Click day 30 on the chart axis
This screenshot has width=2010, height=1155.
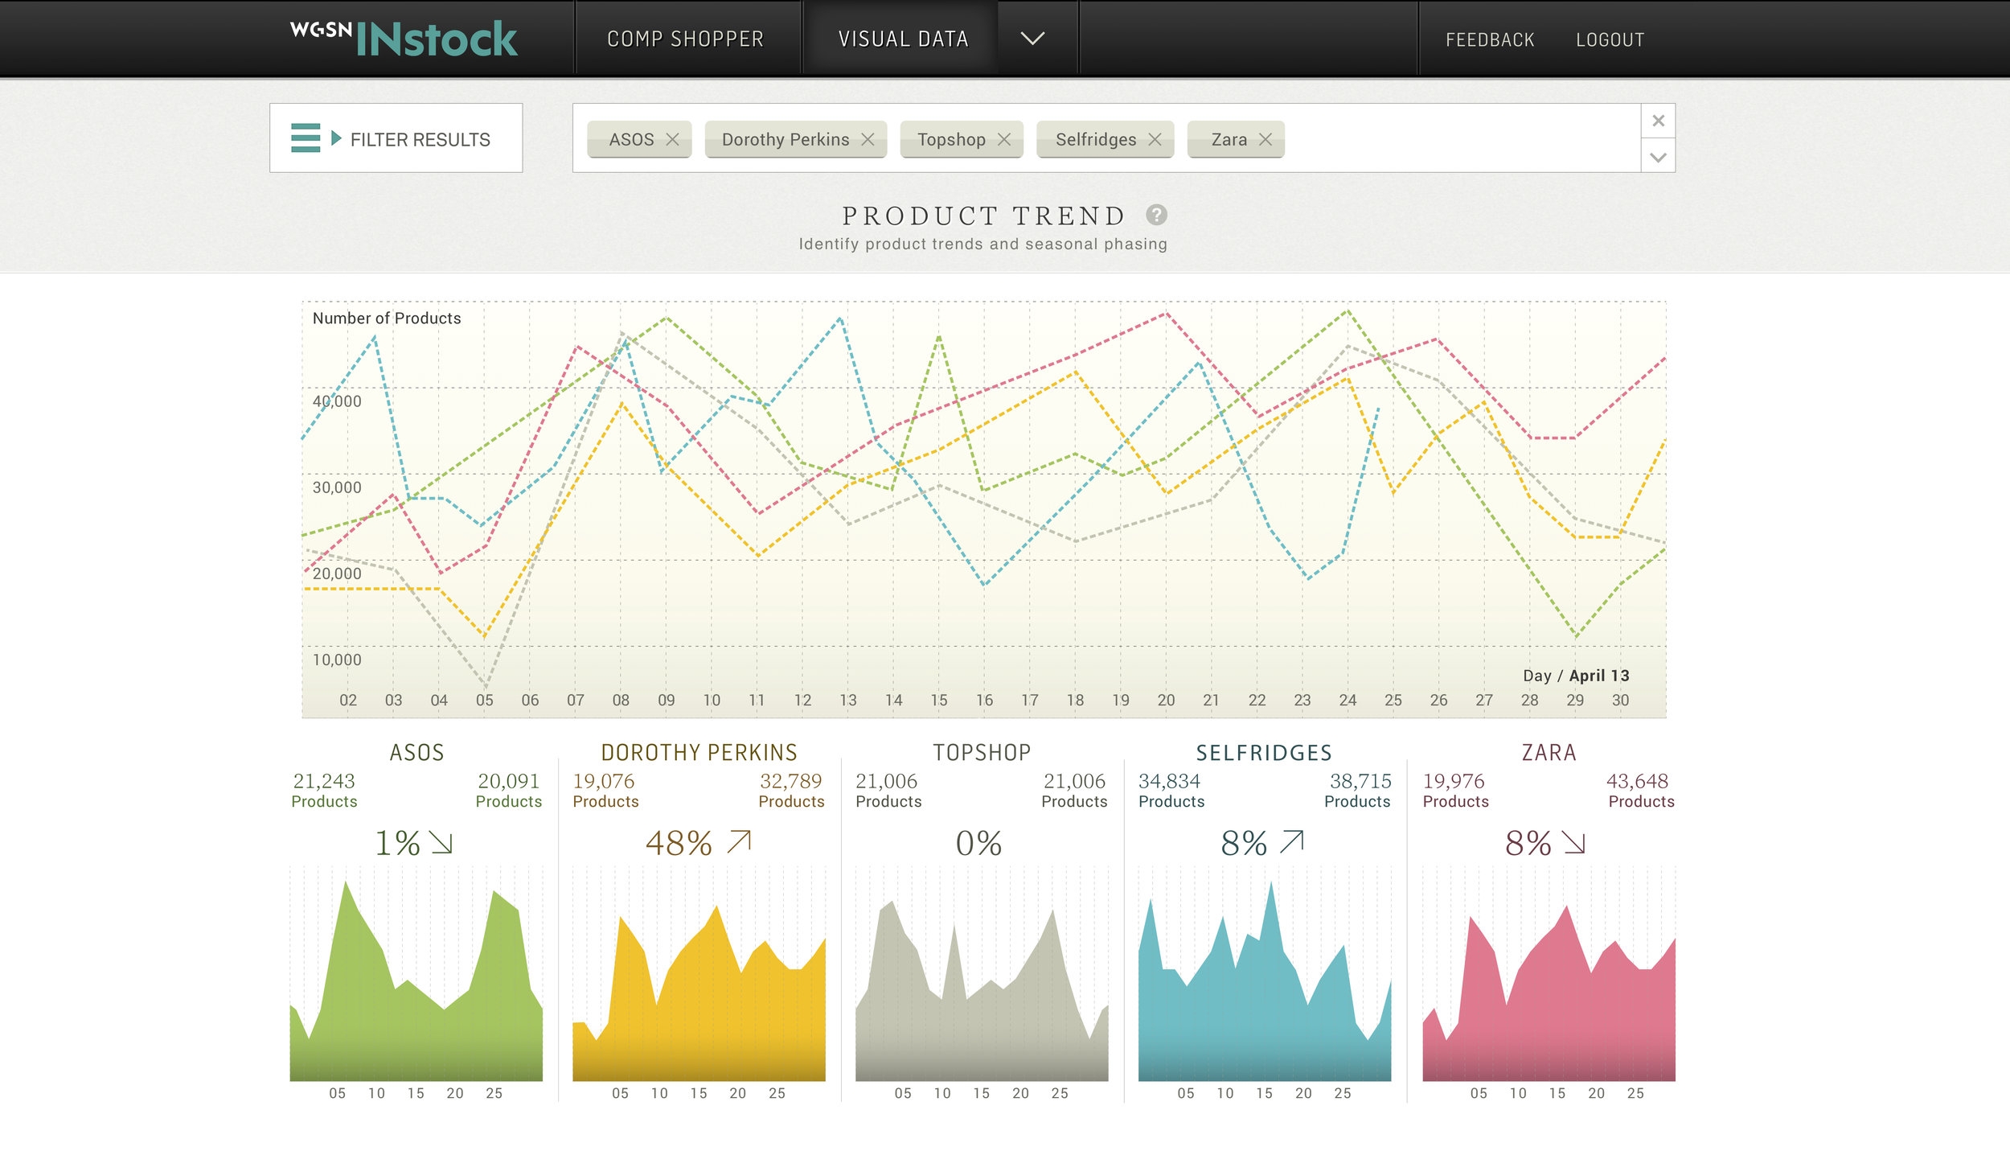pos(1620,701)
